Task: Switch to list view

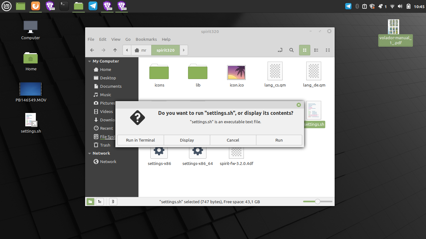Action: click(x=316, y=50)
